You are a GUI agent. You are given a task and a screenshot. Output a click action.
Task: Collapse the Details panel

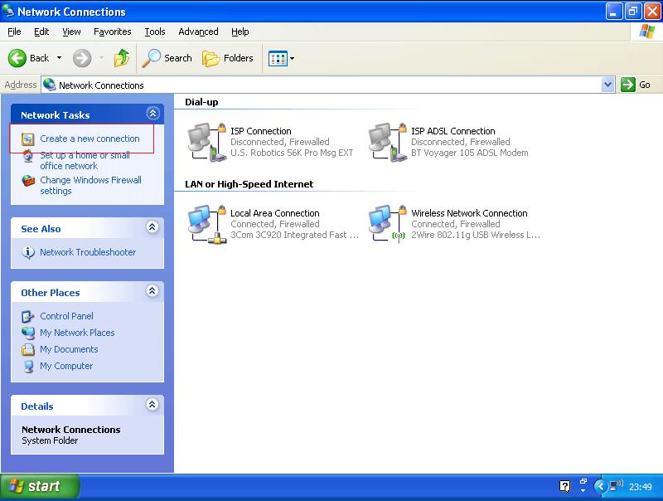[152, 405]
